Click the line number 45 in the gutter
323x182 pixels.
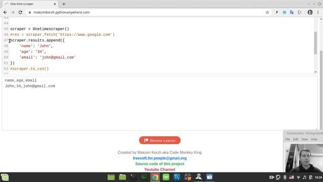[6, 29]
